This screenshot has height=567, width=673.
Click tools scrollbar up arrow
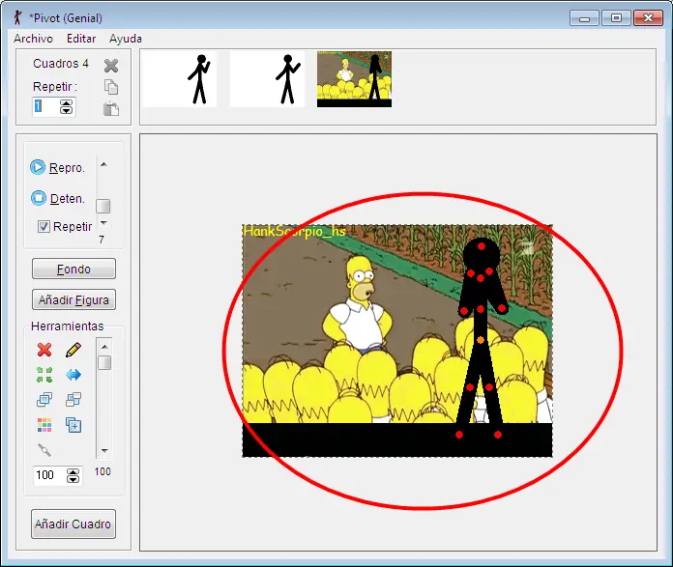(x=104, y=347)
